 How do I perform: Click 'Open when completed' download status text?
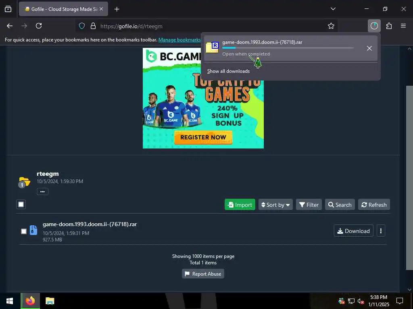246,54
